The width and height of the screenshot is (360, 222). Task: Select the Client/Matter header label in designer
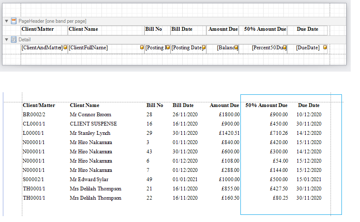[x=44, y=30]
